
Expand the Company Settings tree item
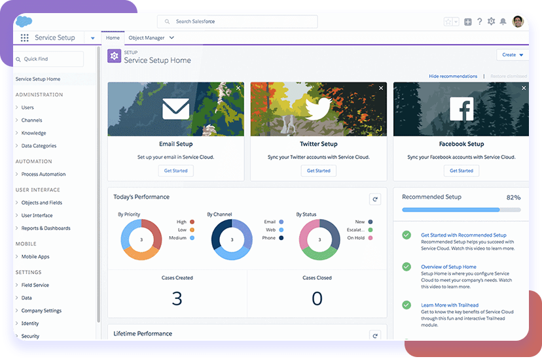[16, 310]
